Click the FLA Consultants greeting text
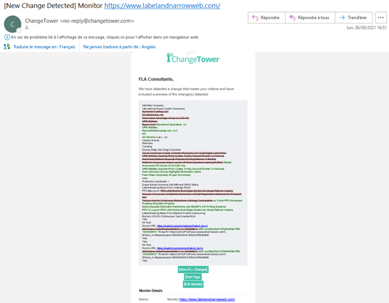This screenshot has width=389, height=303. click(156, 79)
